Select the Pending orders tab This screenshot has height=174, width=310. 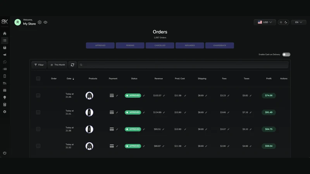[130, 45]
